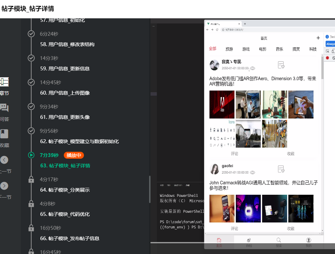Open the 收藏 bookmark icon in the sidebar
The image size is (335, 254).
pyautogui.click(x=4, y=134)
